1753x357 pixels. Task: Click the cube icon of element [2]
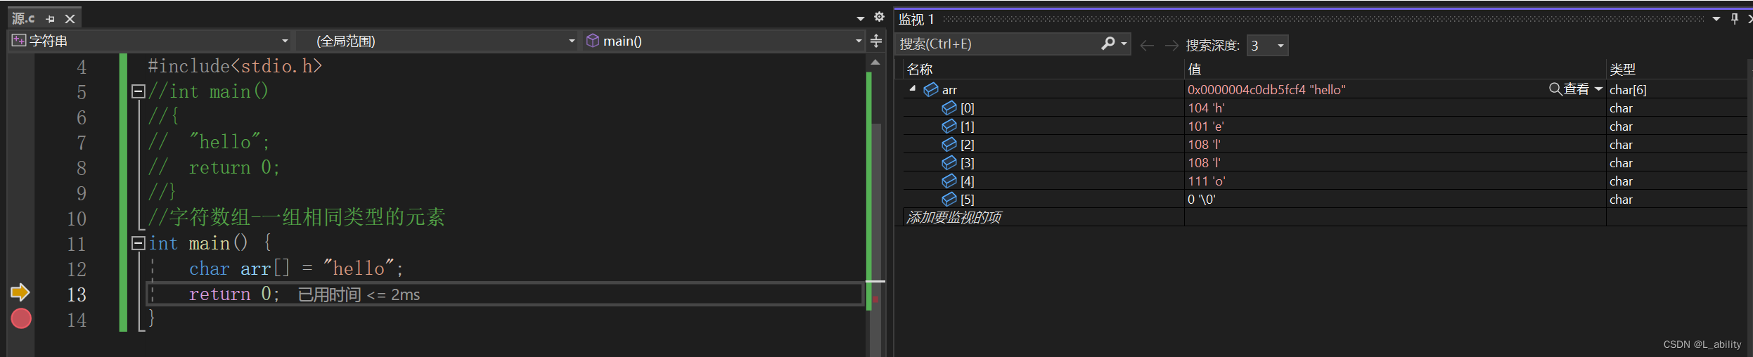pyautogui.click(x=949, y=144)
